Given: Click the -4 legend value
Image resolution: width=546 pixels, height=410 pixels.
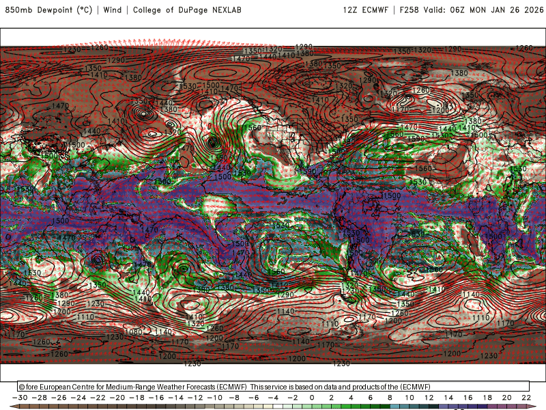Looking at the screenshot, I should tap(274, 398).
